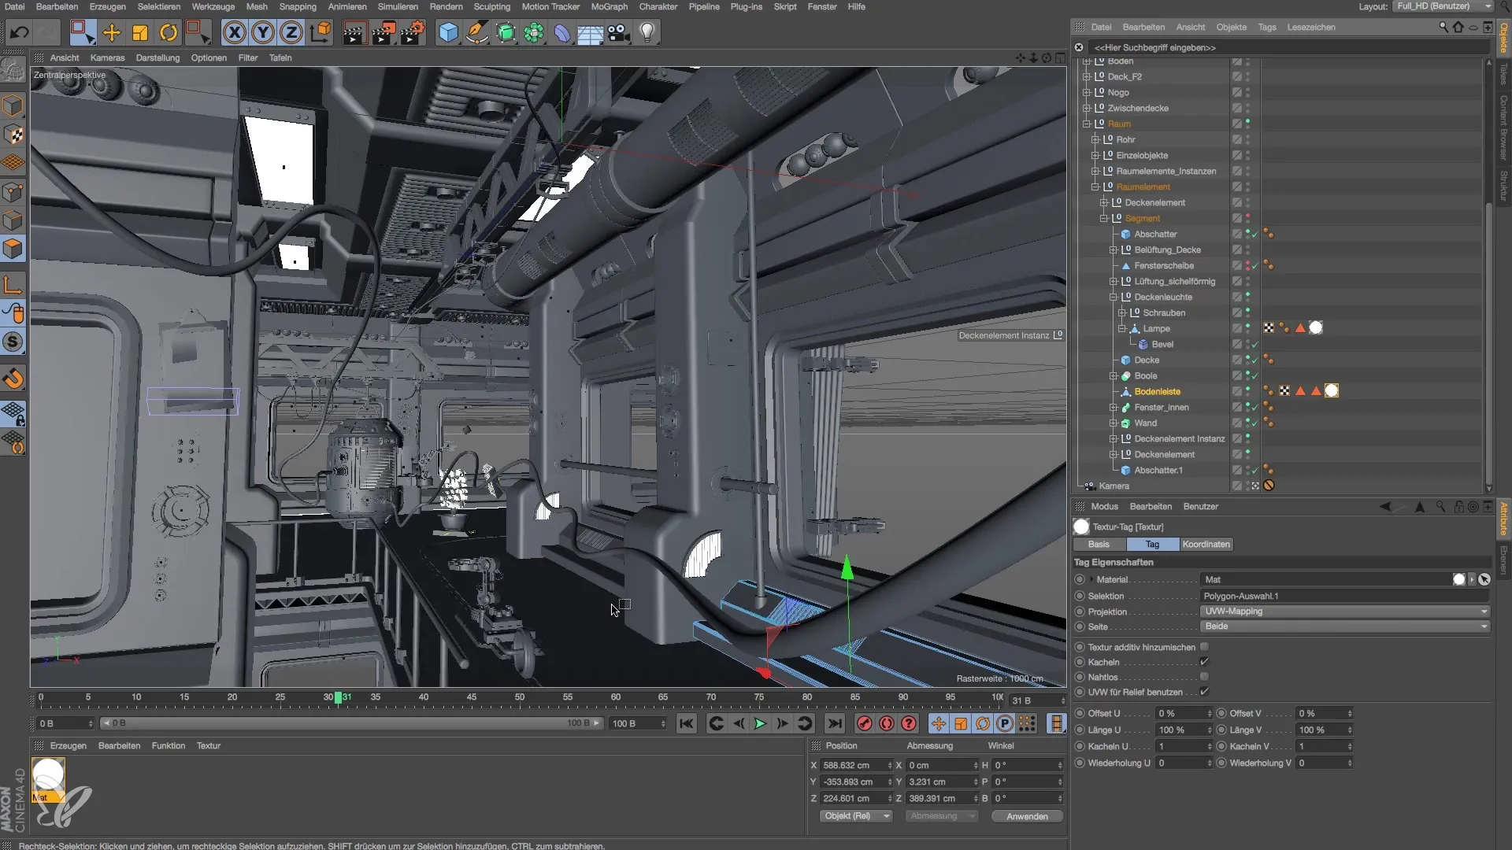
Task: Click the Offset U percentage field
Action: click(1184, 713)
